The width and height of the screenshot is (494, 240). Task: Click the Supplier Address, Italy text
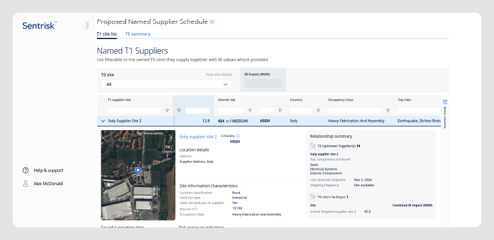pos(196,162)
